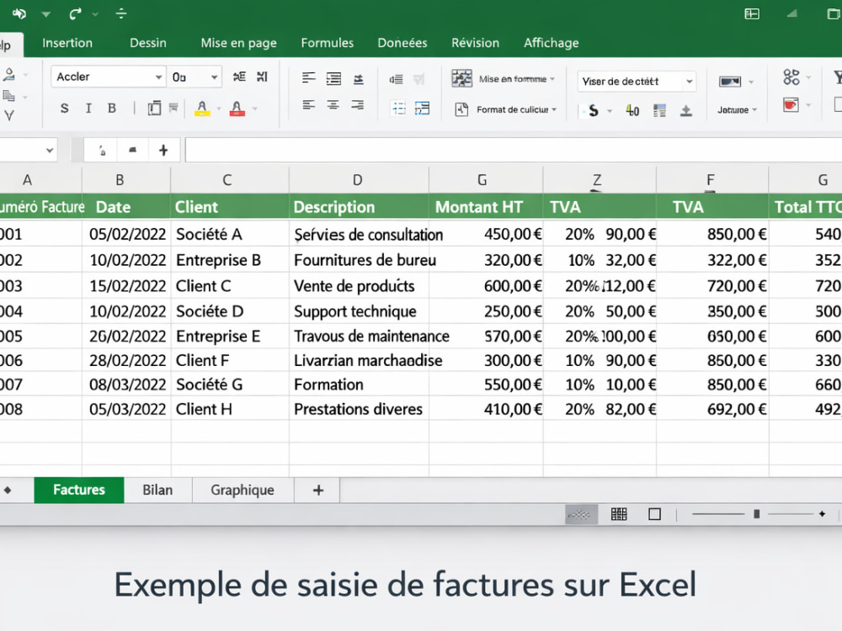Select column D header
The width and height of the screenshot is (842, 631).
click(359, 180)
